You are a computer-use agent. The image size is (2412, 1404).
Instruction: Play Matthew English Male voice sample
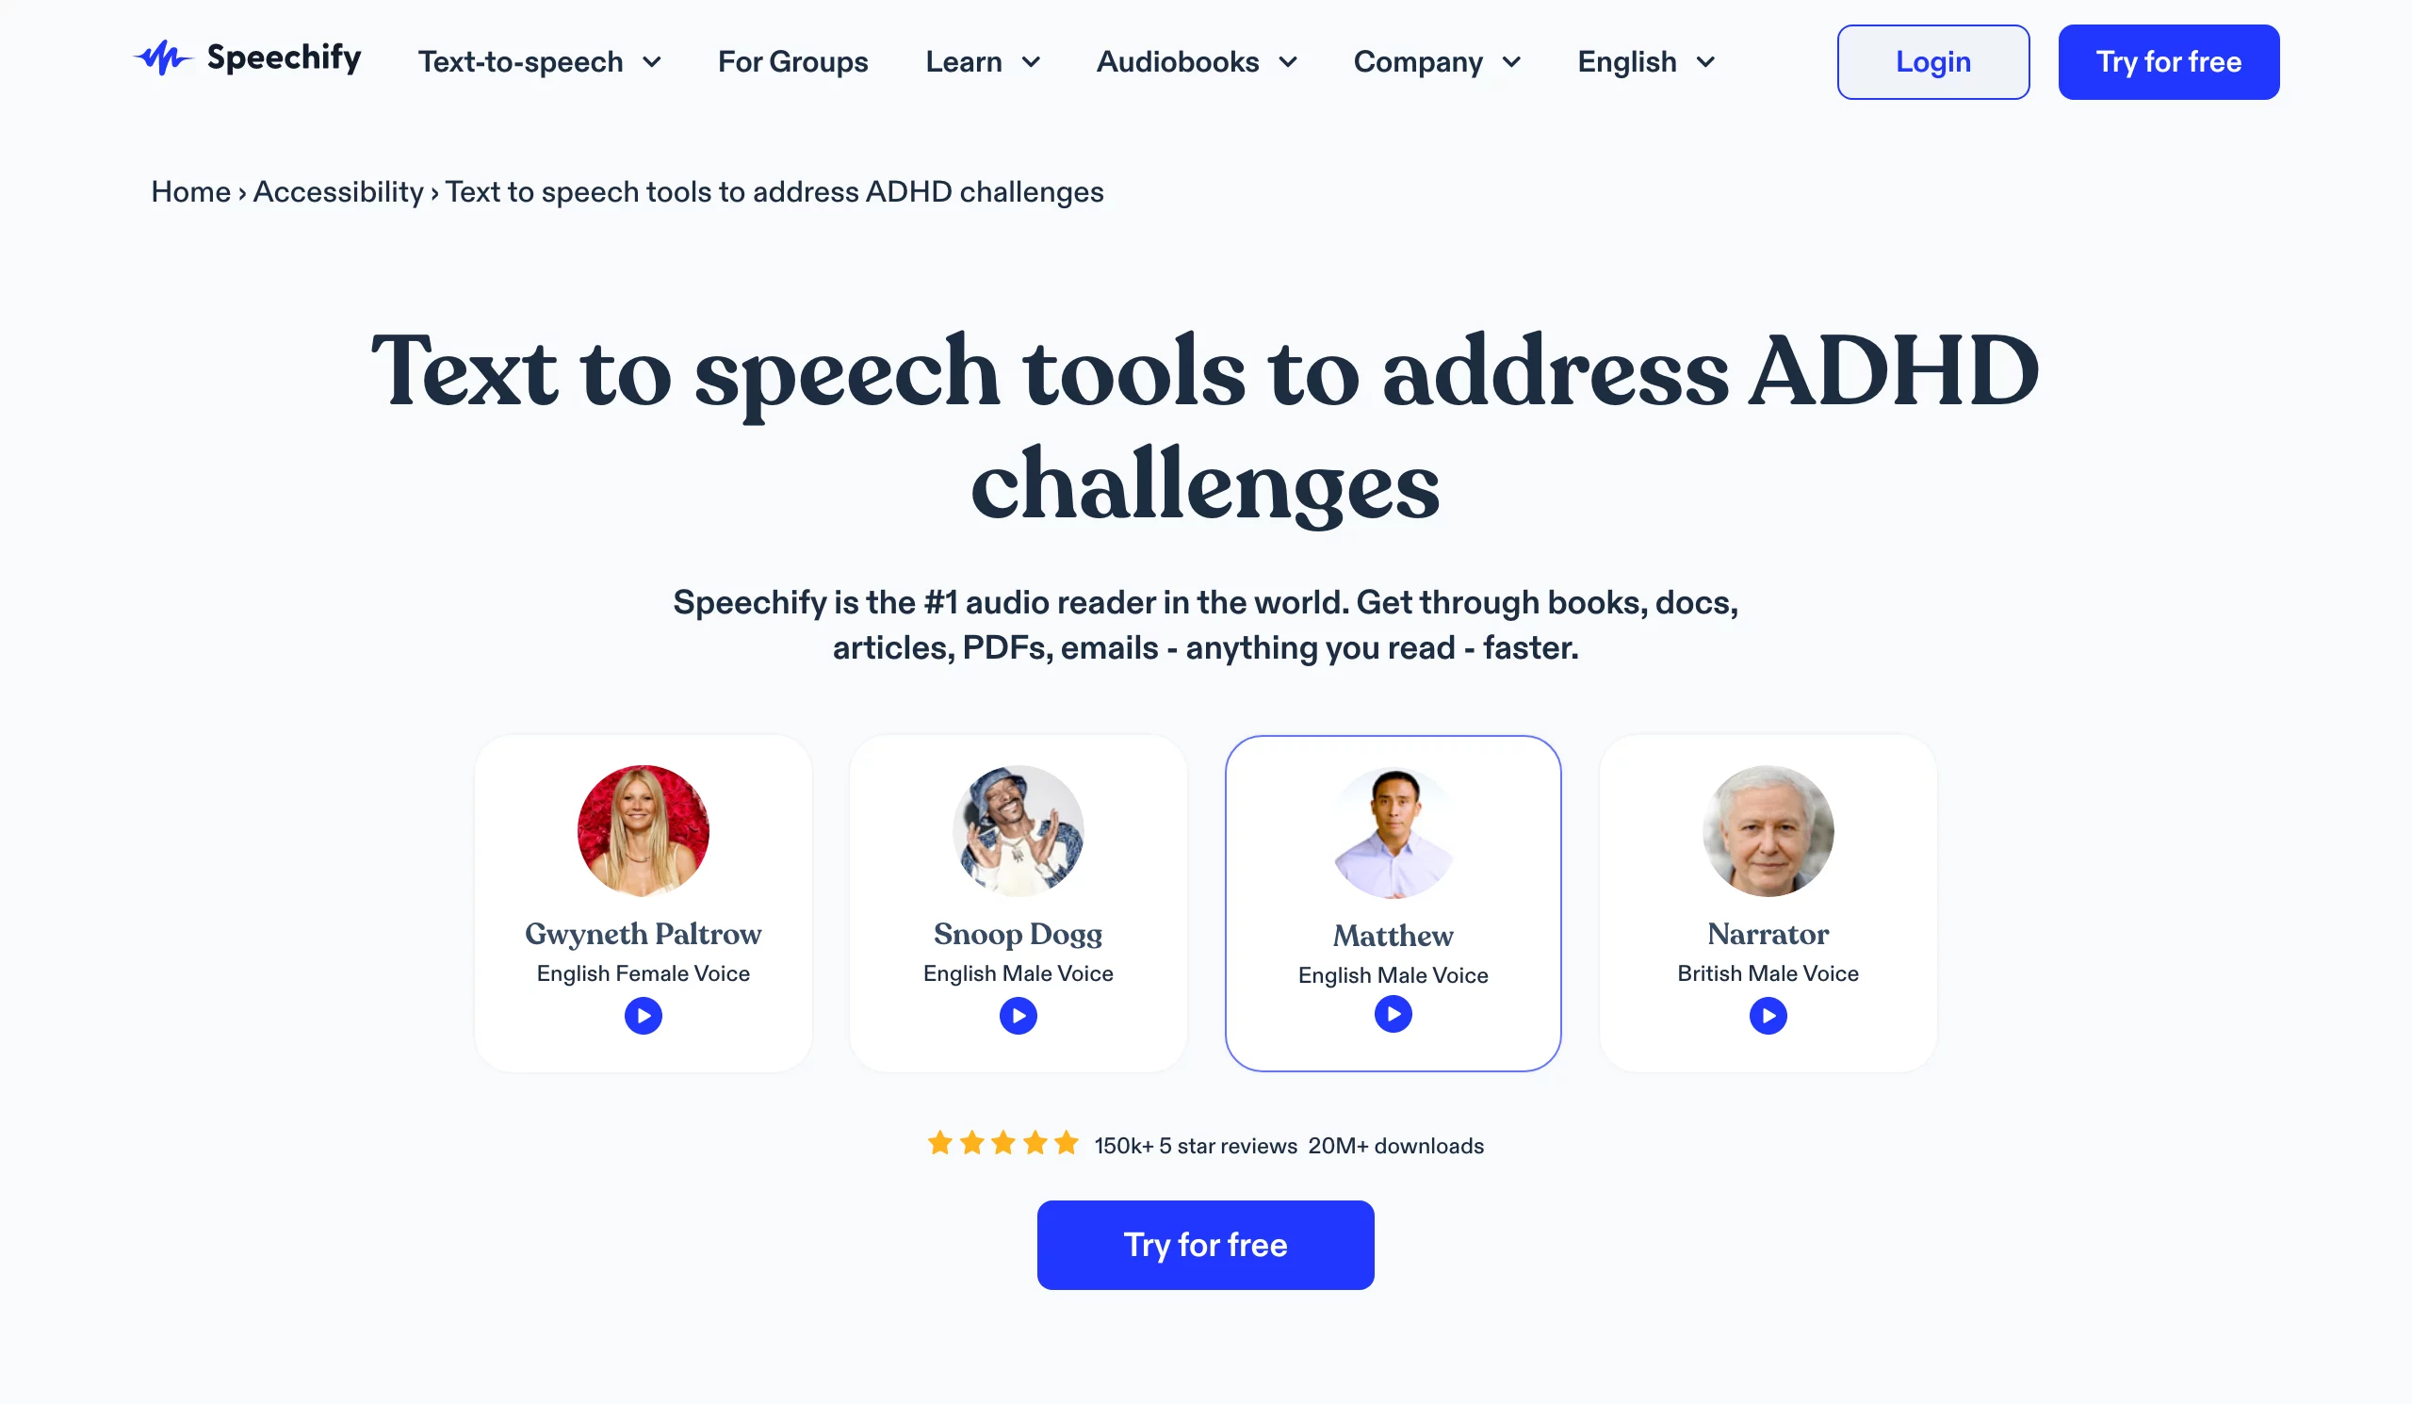click(1394, 1015)
